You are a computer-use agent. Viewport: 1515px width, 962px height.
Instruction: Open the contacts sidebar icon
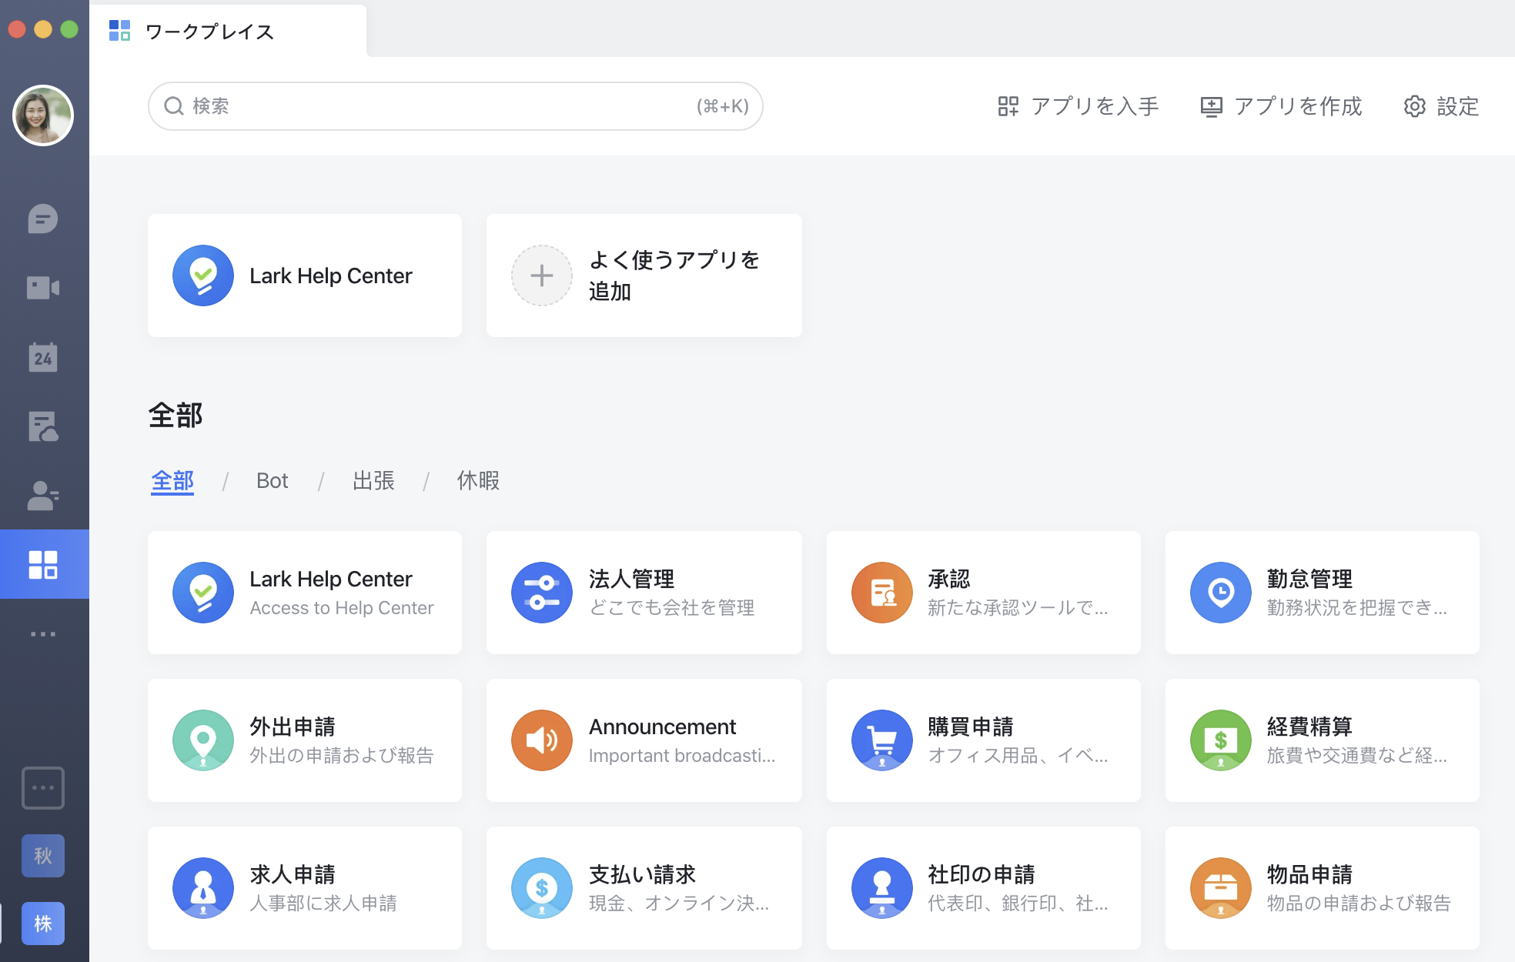[43, 496]
